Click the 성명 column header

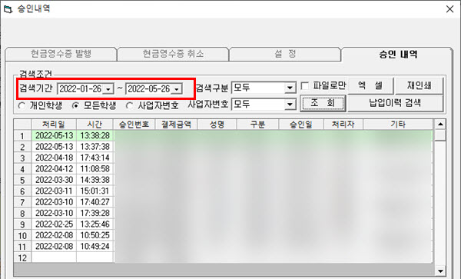217,125
